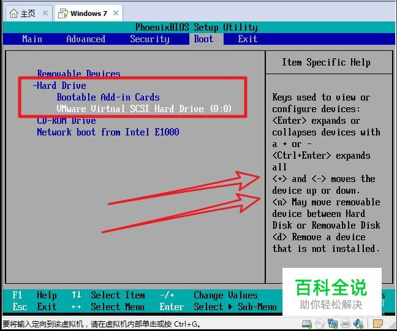Open the yellow message log note icon
The height and width of the screenshot is (331, 397).
coord(378,324)
